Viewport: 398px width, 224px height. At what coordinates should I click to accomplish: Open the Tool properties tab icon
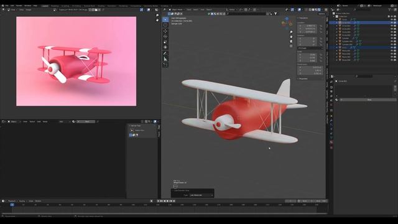(331, 82)
